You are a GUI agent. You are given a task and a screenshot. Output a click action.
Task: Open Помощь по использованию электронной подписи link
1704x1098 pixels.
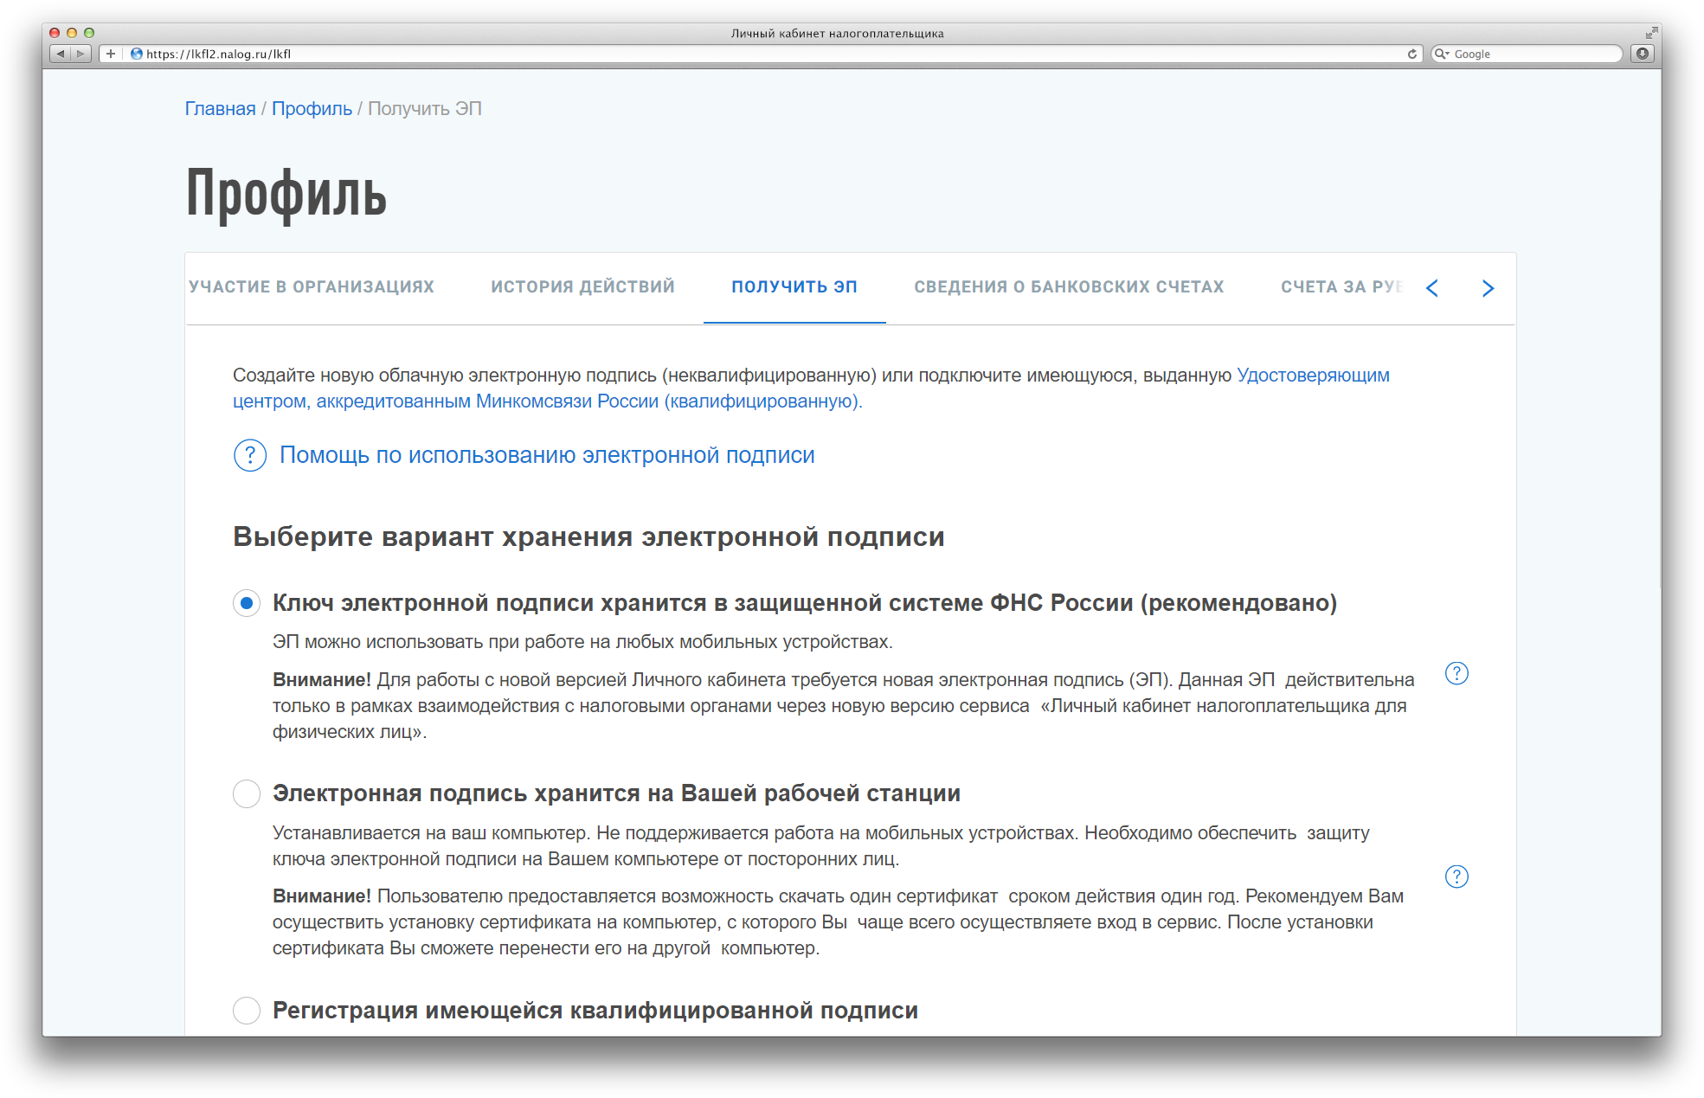coord(547,455)
